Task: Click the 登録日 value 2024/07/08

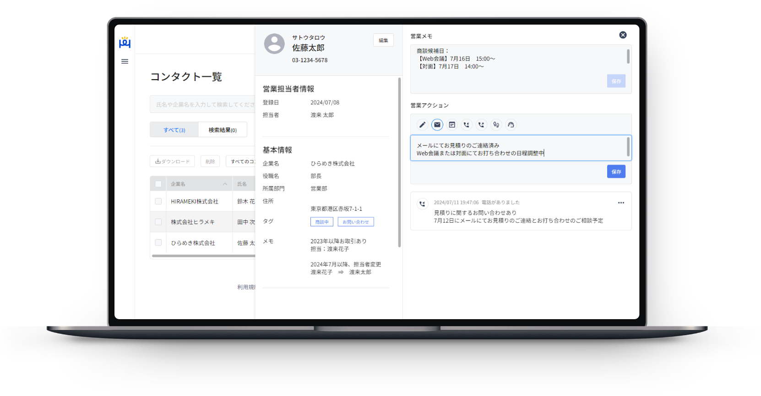Action: [325, 102]
